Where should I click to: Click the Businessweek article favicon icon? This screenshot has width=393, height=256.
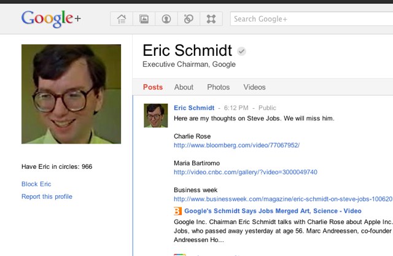click(178, 211)
